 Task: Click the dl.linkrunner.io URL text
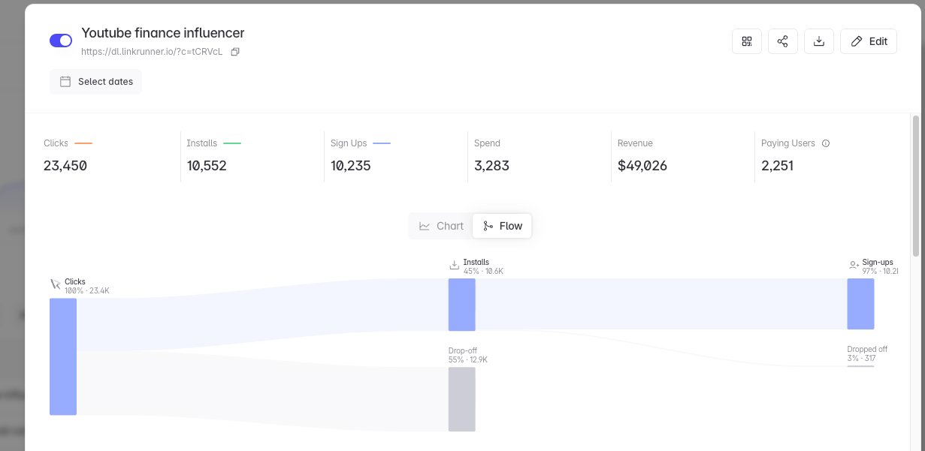[152, 52]
